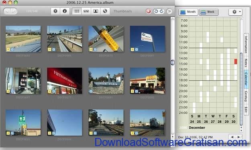Show photo info with the i button
This screenshot has height=150, width=251.
click(65, 11)
